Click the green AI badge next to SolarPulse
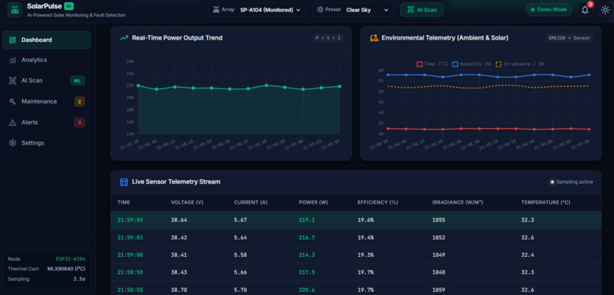This screenshot has height=295, width=614. (69, 6)
